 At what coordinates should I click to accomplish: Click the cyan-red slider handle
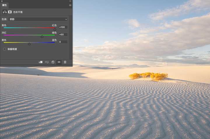point(55,29)
